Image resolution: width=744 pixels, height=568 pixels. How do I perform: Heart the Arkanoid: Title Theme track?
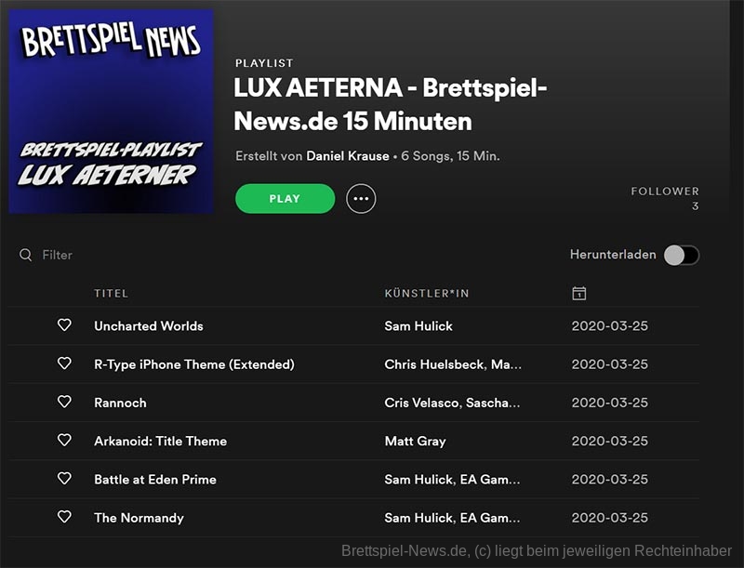[64, 441]
